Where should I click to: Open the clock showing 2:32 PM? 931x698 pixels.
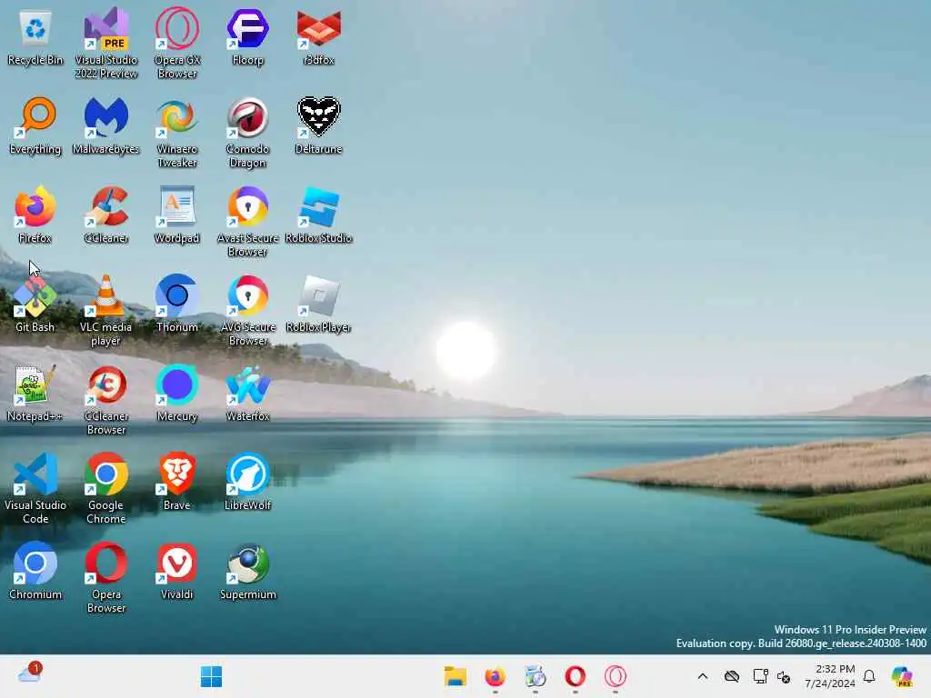pyautogui.click(x=829, y=676)
